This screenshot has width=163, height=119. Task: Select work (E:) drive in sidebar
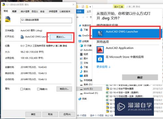click(86, 89)
